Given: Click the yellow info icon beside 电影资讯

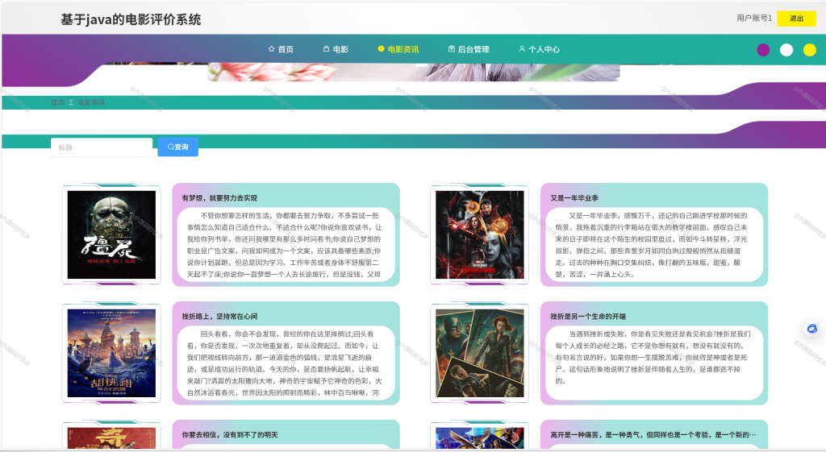Looking at the screenshot, I should point(381,49).
